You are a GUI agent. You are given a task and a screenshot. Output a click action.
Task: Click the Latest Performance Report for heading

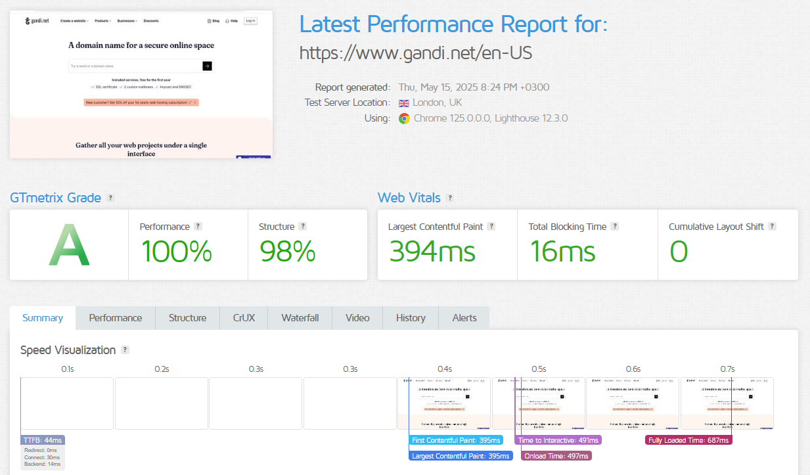(453, 24)
